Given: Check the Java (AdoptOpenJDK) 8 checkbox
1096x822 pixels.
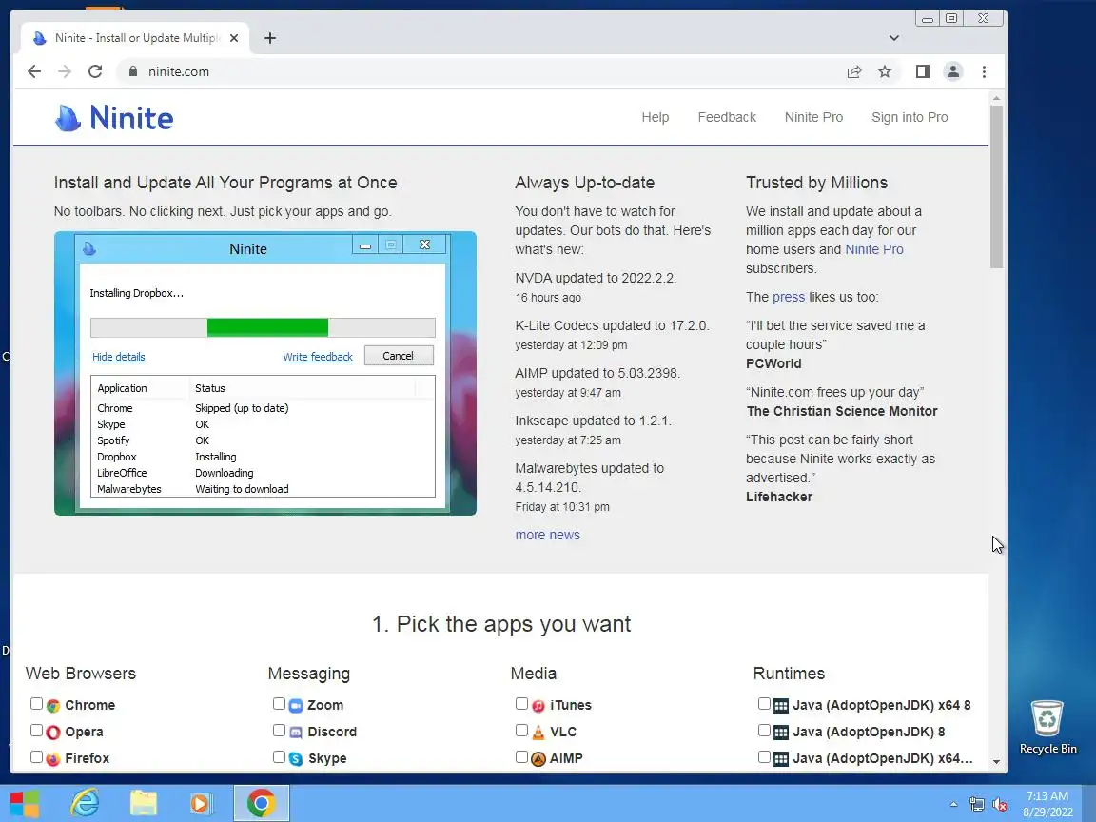Looking at the screenshot, I should [x=764, y=731].
